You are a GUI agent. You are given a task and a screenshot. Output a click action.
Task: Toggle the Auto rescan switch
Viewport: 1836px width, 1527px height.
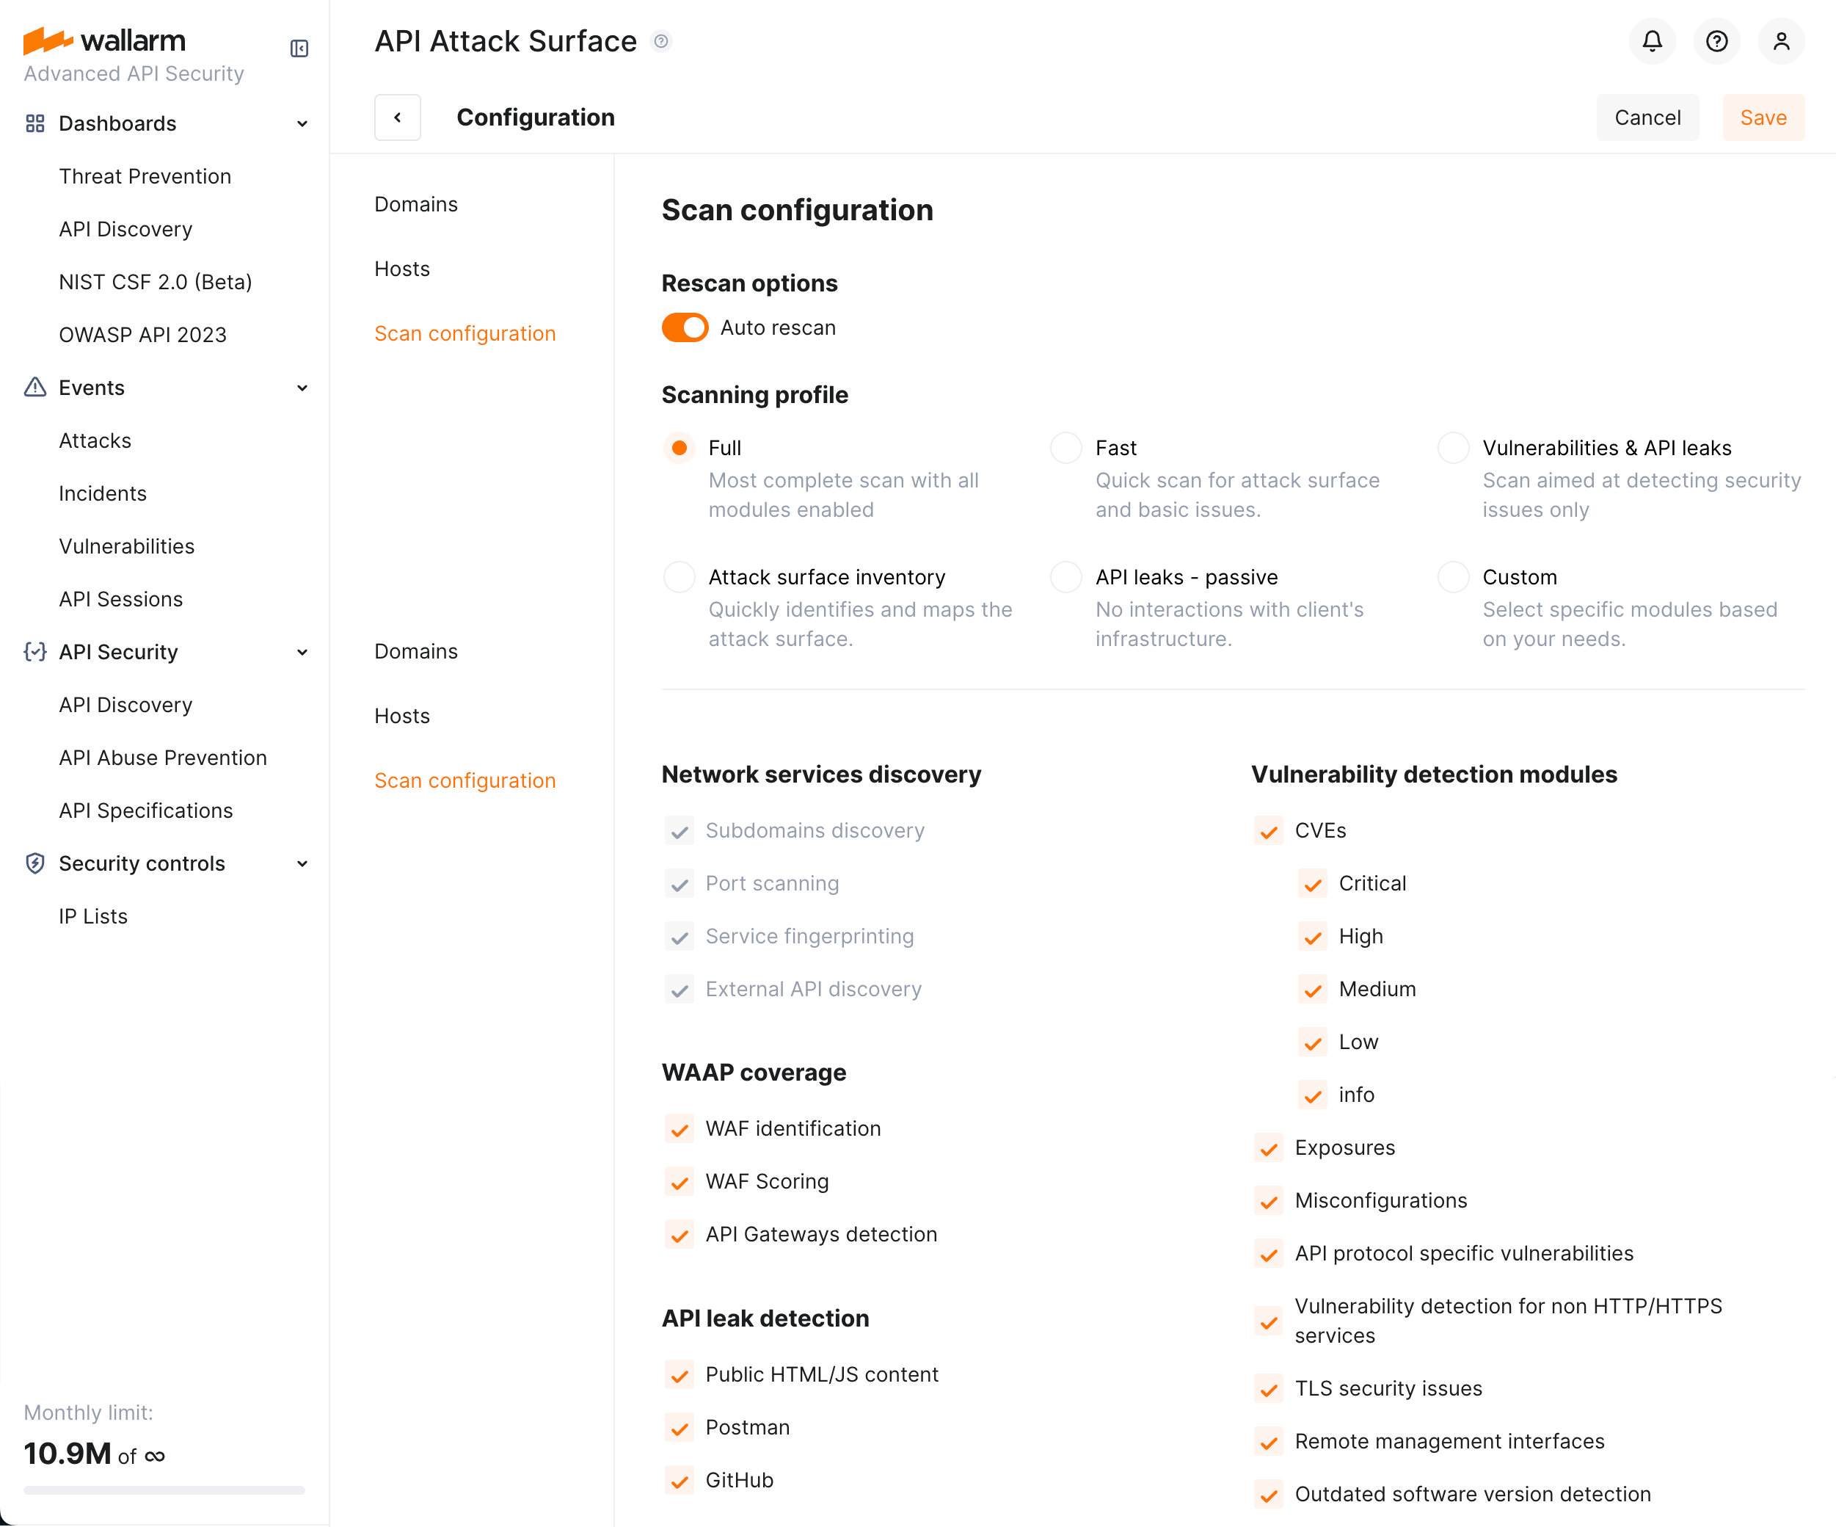[685, 328]
